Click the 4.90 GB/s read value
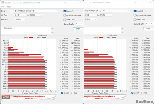 [x=76, y=65]
